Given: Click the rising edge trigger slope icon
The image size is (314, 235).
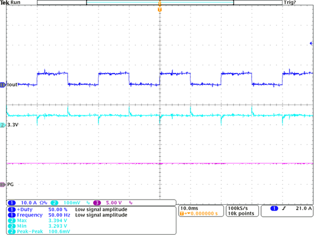Looking at the screenshot, I should point(284,208).
